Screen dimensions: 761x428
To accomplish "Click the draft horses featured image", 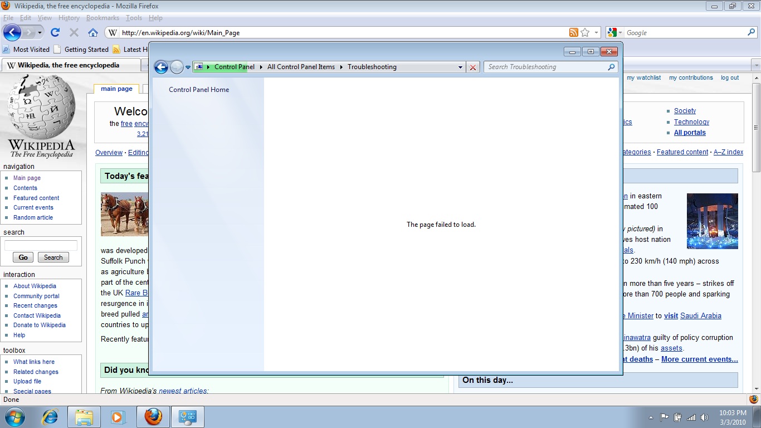I will click(125, 215).
